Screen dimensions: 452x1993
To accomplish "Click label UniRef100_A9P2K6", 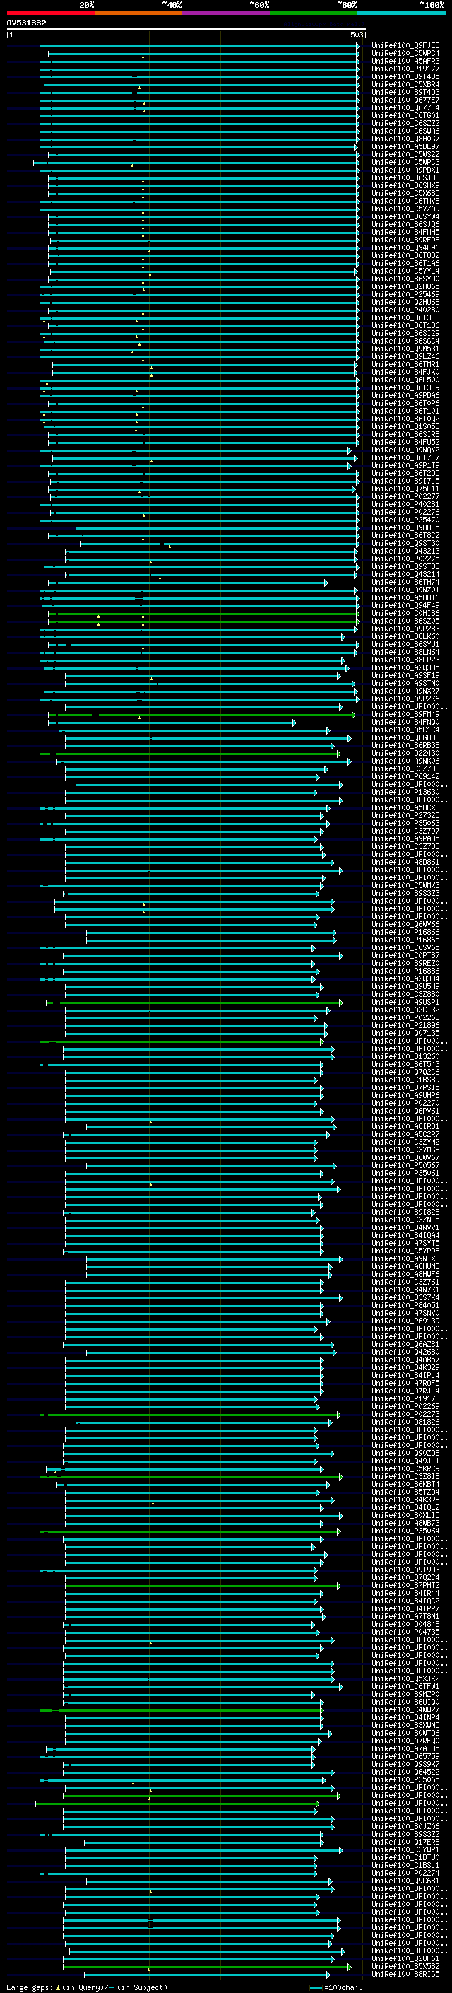I will pos(405,699).
